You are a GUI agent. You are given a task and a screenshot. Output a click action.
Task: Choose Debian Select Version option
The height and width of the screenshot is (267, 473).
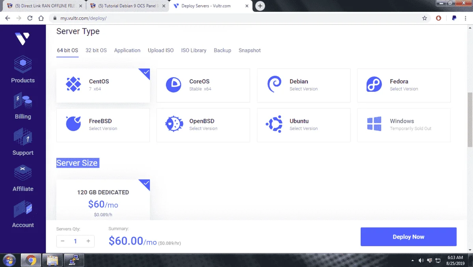304,89
